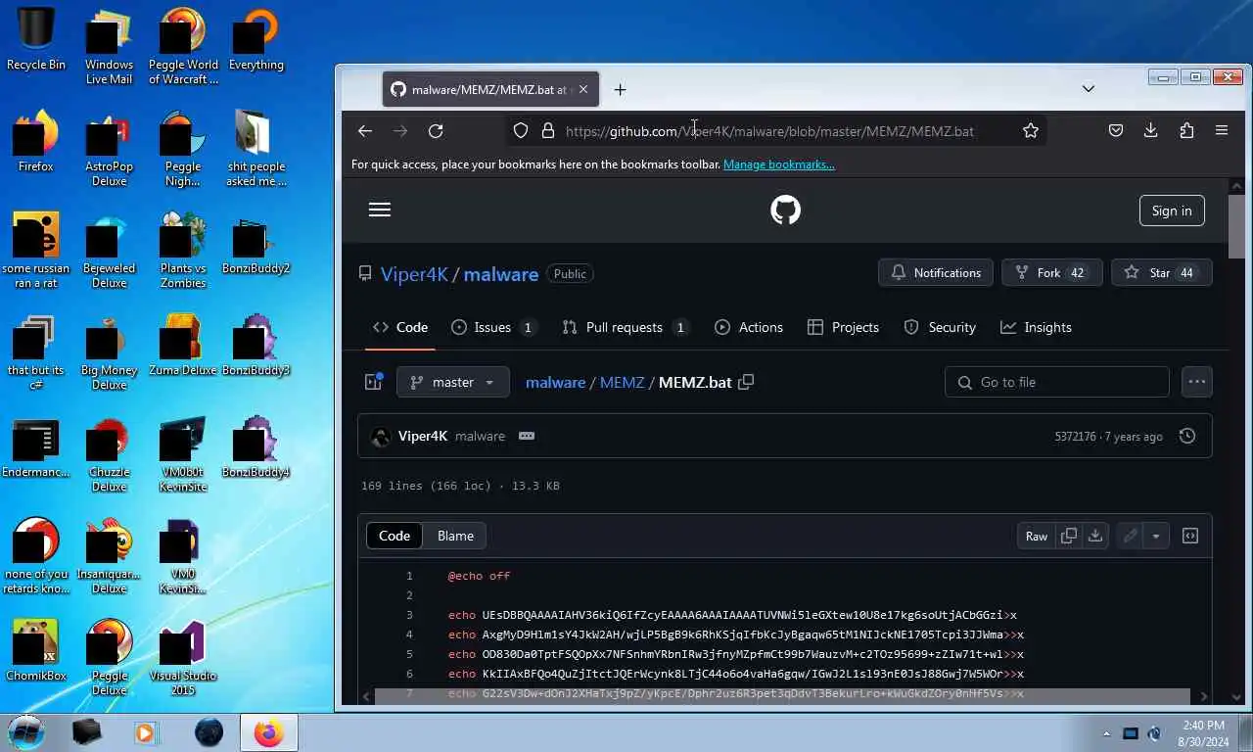Screen dimensions: 1253x752
Task: Open Recycle Bin desktop icon
Action: pyautogui.click(x=36, y=39)
